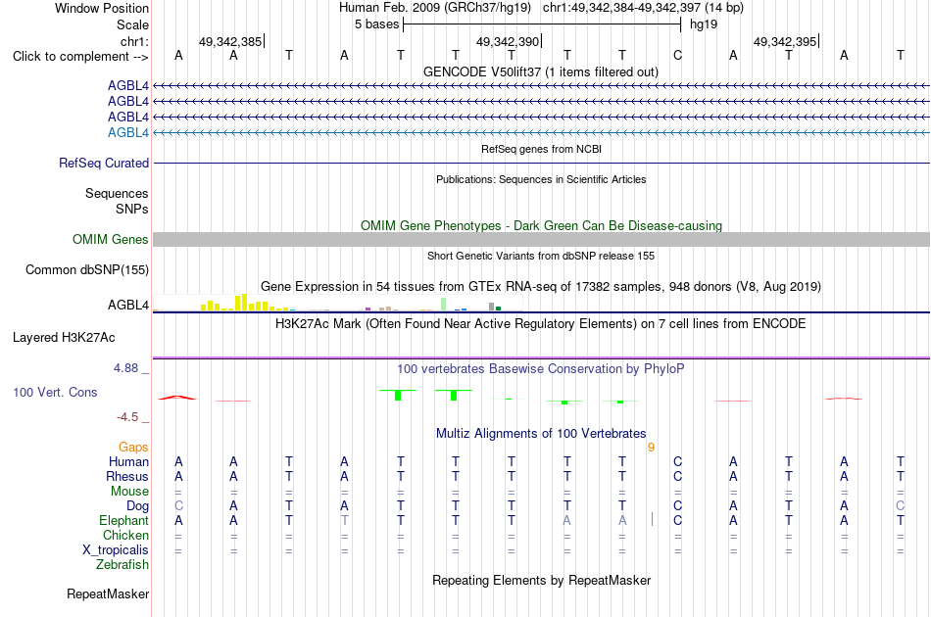Click the orange insertion bar in the Elephant row
931x617 pixels.
click(x=652, y=520)
